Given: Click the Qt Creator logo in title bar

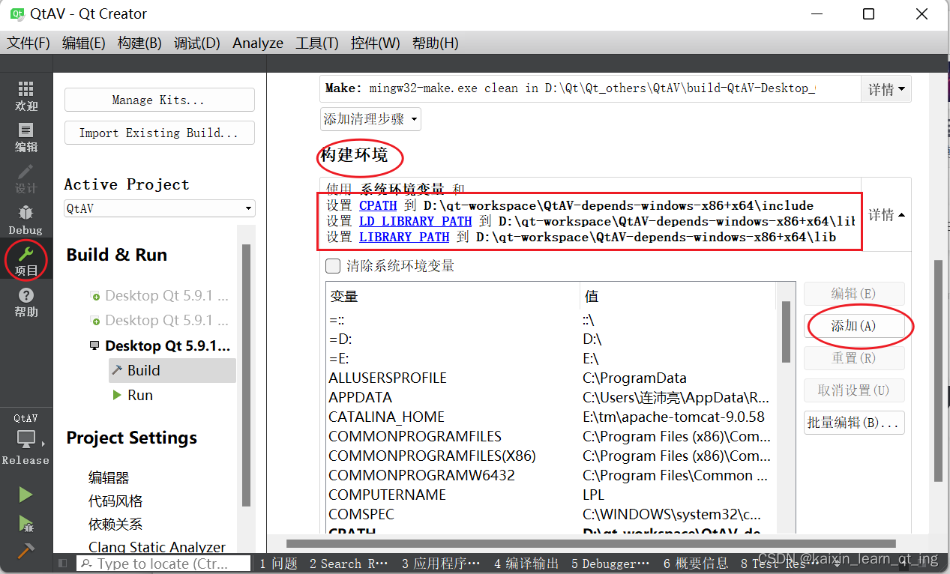Looking at the screenshot, I should [x=16, y=13].
